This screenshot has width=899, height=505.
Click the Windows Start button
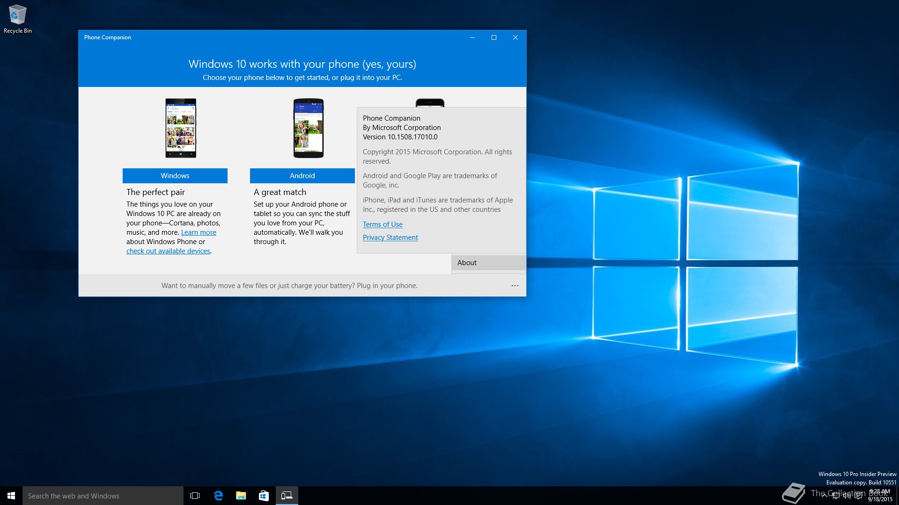point(11,496)
